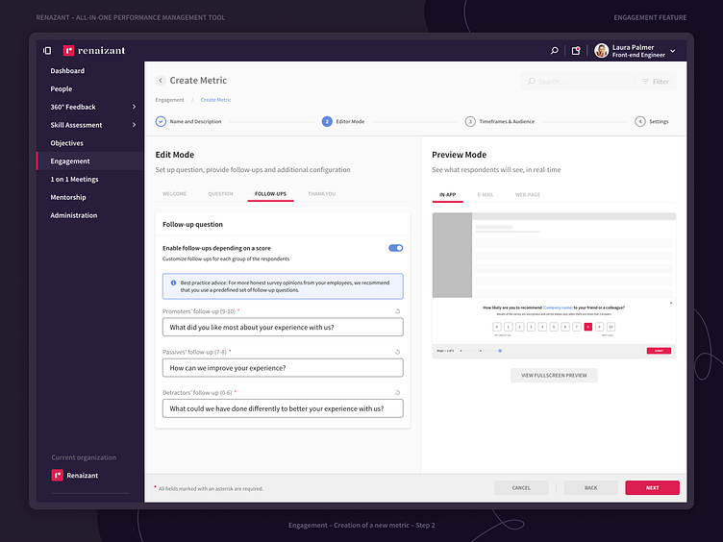Reset the Passives' follow-up field

[x=398, y=352]
